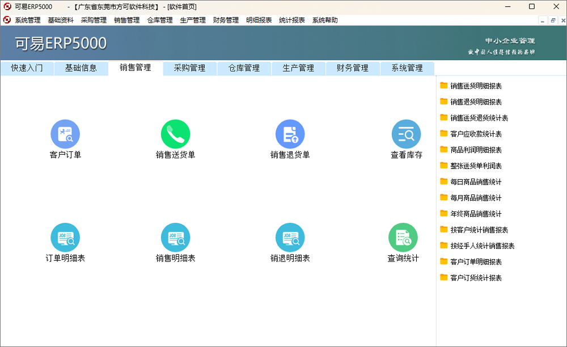The image size is (567, 347).
Task: Open the 销售明细表 icon
Action: (175, 238)
